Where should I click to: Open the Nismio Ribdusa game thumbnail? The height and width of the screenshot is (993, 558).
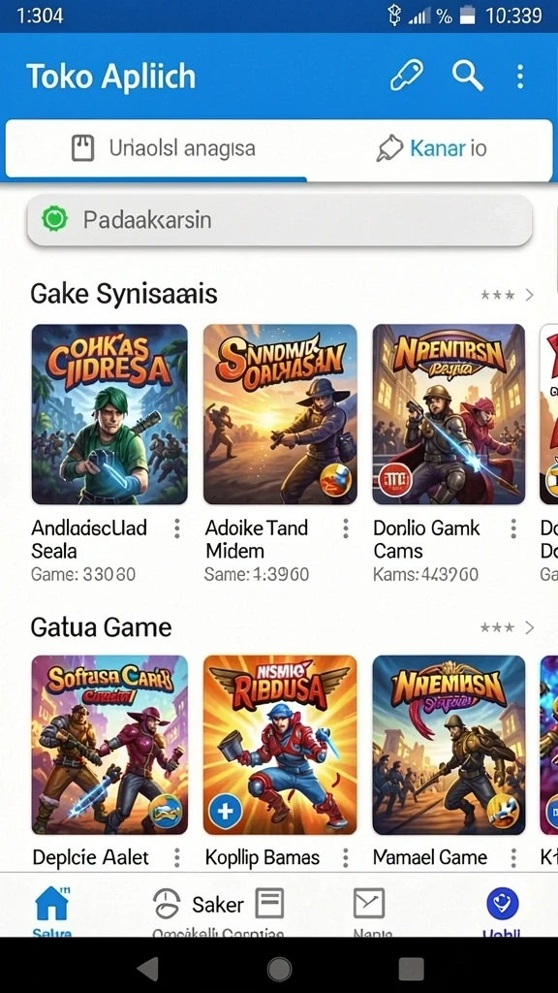(x=280, y=745)
